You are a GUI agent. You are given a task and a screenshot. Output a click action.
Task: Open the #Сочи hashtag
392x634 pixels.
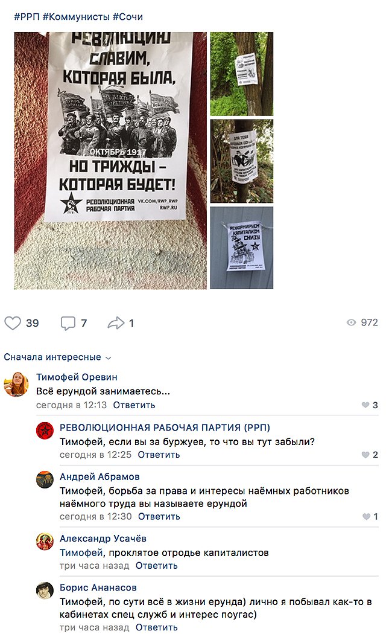coord(128,17)
